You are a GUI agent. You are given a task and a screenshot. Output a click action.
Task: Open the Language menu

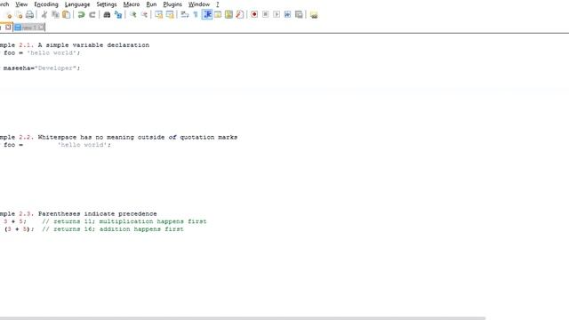[x=77, y=4]
